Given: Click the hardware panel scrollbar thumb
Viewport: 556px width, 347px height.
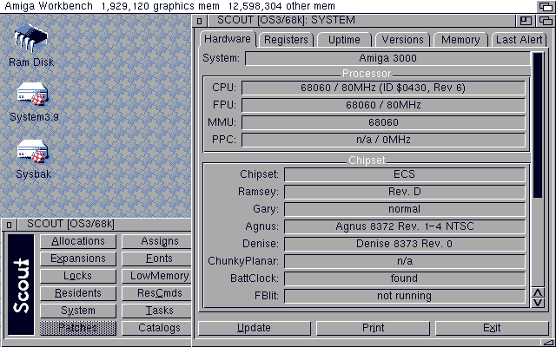Looking at the screenshot, I should [x=538, y=125].
